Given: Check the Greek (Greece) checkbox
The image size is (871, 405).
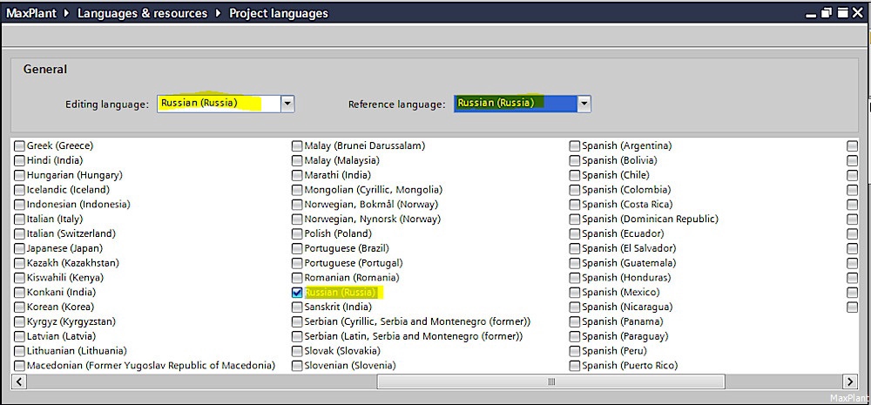Looking at the screenshot, I should 19,146.
